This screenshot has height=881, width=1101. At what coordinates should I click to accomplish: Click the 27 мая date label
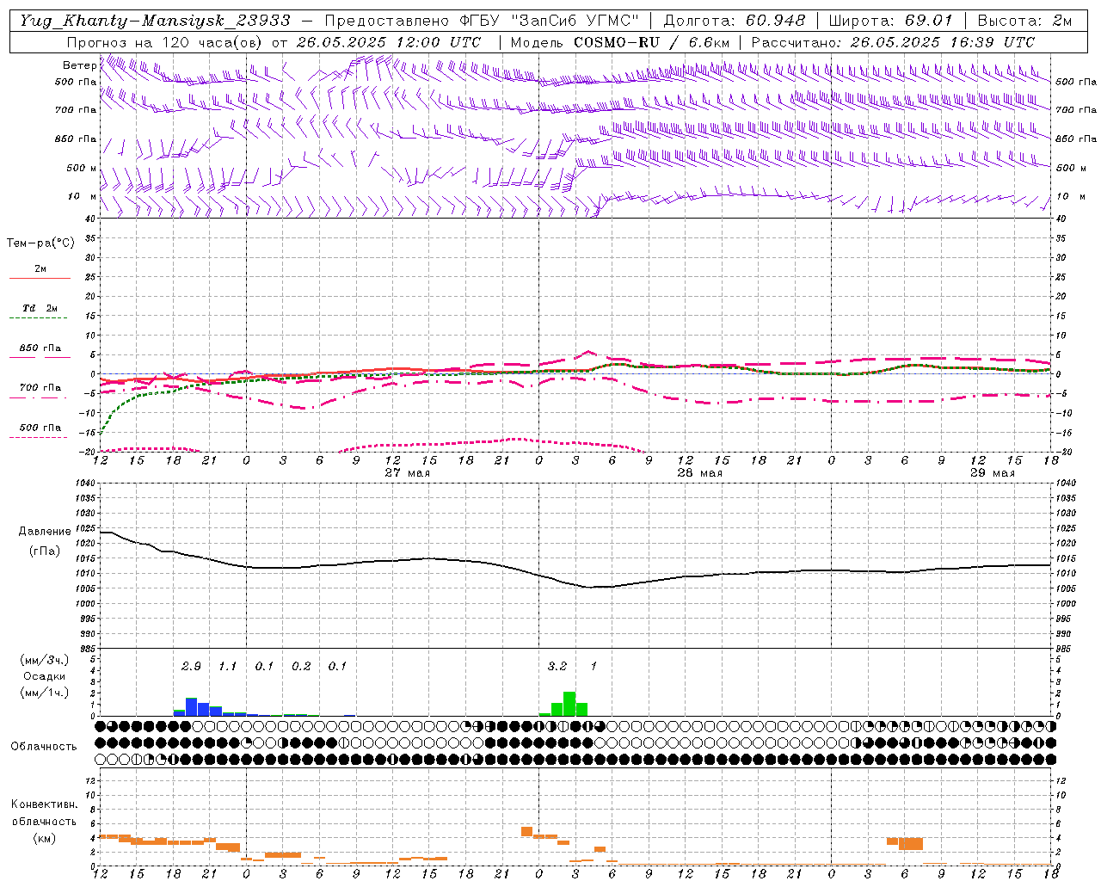point(408,473)
